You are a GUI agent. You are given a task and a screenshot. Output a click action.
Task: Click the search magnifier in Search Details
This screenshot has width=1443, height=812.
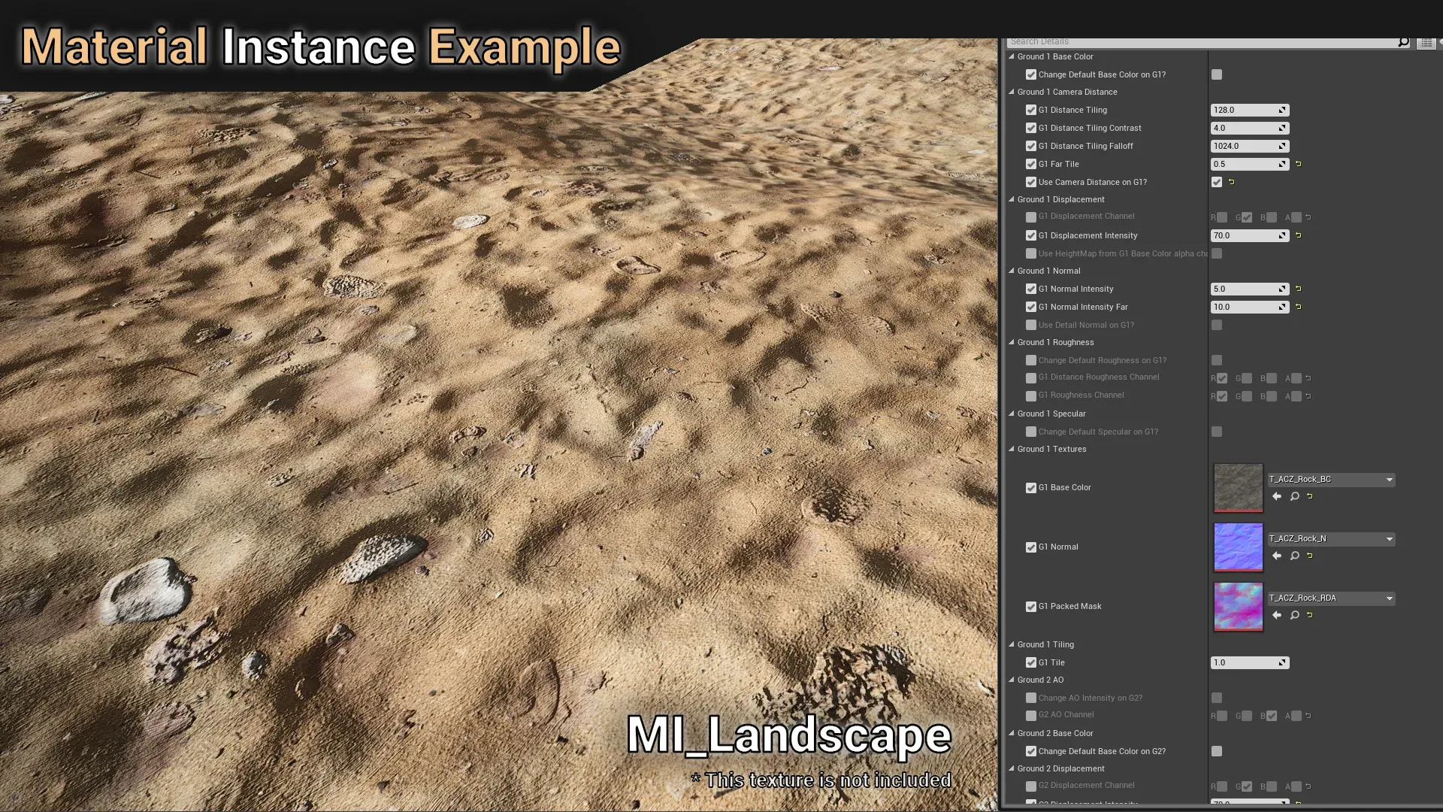[x=1402, y=42]
